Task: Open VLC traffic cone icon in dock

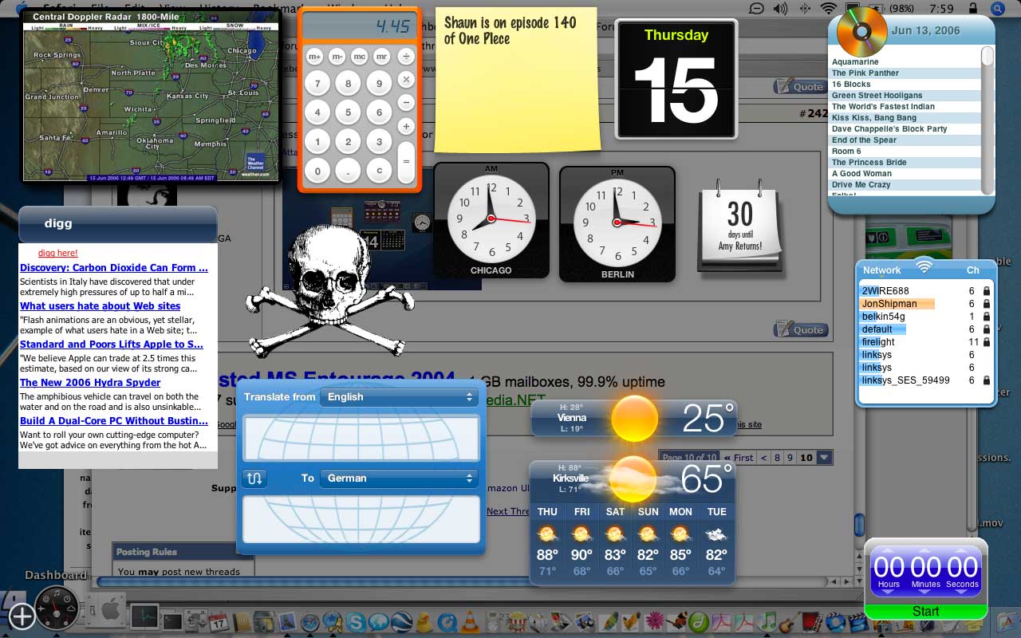Action: (471, 622)
